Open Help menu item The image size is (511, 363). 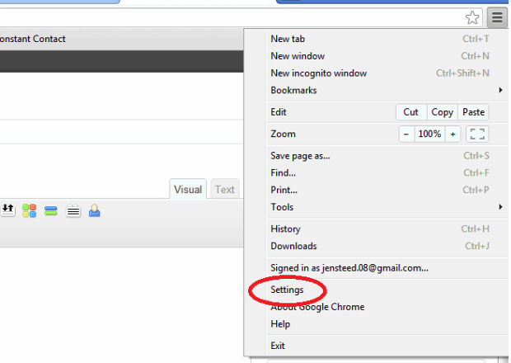(387, 324)
